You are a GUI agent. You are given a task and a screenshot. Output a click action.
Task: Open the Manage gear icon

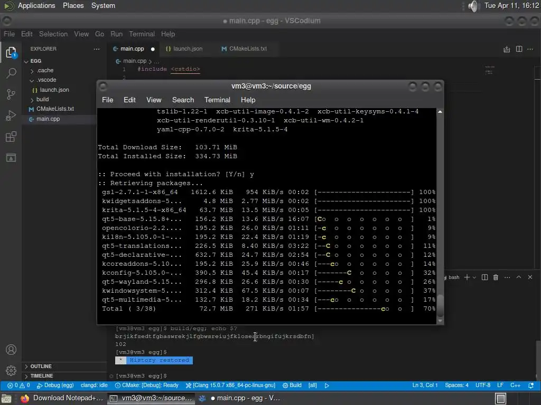(11, 371)
